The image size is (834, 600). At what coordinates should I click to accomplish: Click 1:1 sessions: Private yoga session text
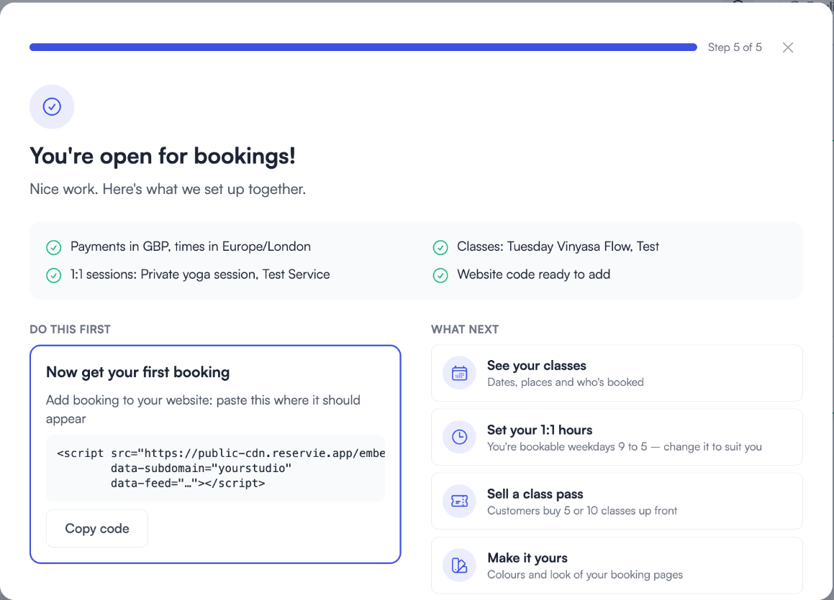coord(200,274)
